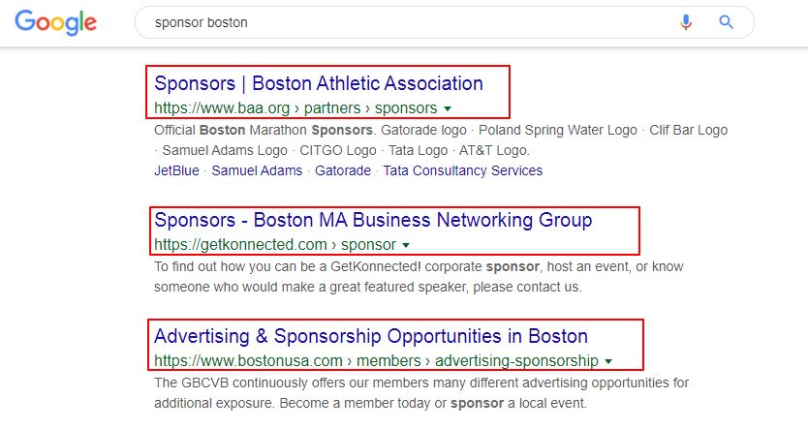
Task: Expand arrow beside bostonusa.com URL
Action: click(x=608, y=361)
